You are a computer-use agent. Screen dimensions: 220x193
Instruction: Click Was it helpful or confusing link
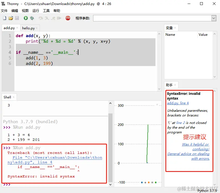click(196, 147)
